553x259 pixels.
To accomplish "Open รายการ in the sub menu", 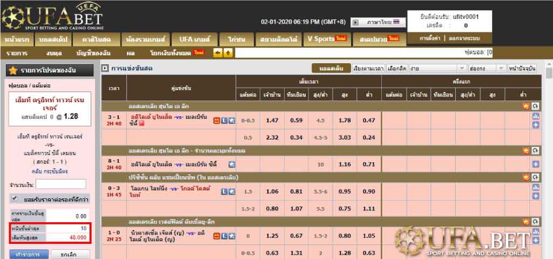I will (x=17, y=54).
